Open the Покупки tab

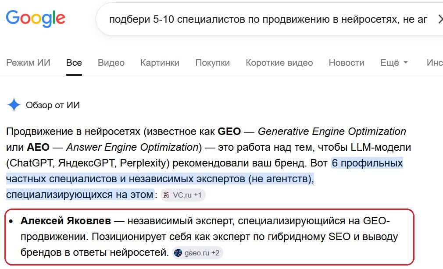[212, 63]
